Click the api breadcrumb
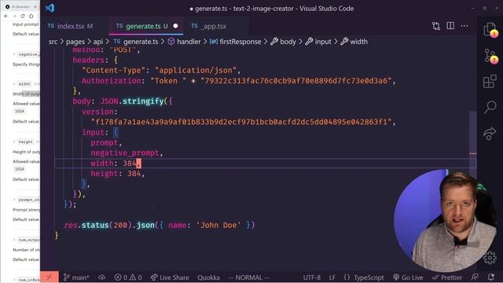The image size is (503, 283). coord(98,42)
